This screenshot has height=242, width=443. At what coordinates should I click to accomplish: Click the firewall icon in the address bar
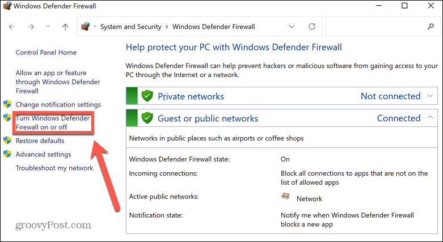tap(85, 27)
